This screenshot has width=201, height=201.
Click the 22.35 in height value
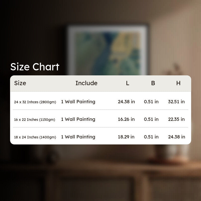pos(176,119)
